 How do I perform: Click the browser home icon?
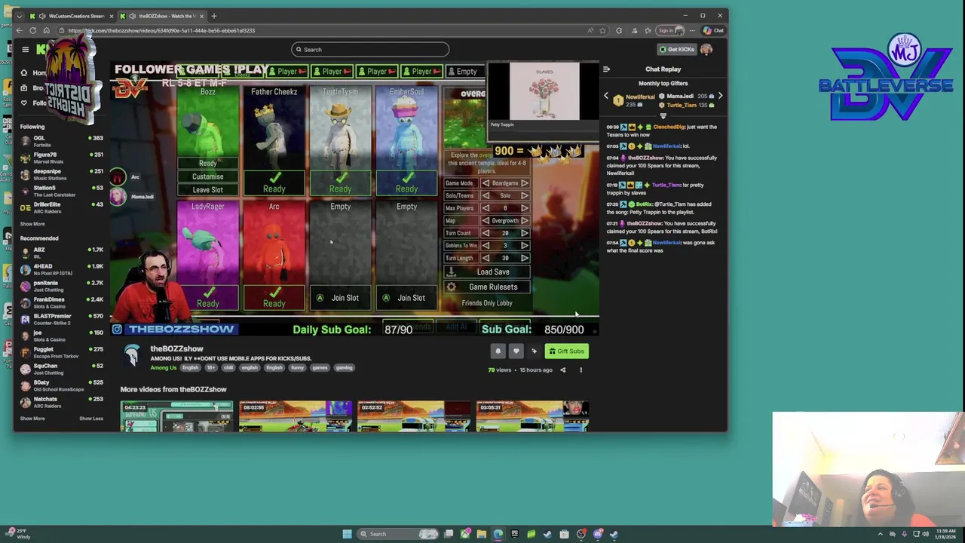tap(46, 31)
